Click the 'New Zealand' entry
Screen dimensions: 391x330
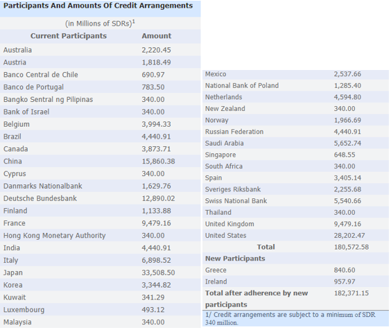[x=225, y=109]
